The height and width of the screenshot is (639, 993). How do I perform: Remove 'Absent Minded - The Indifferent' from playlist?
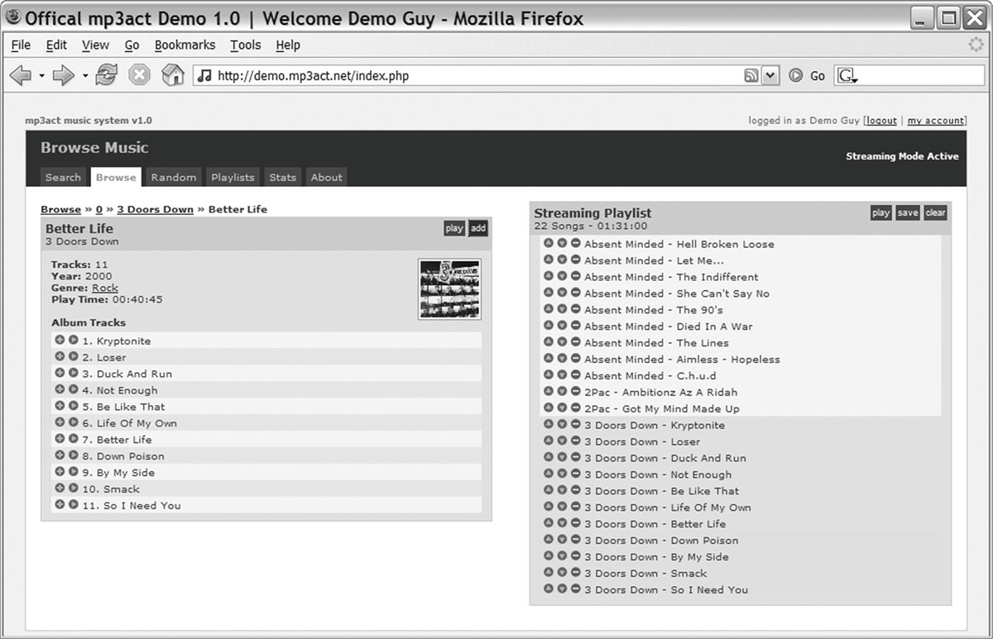575,276
